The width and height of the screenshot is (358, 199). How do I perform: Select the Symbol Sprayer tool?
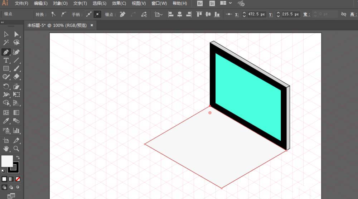[6, 130]
